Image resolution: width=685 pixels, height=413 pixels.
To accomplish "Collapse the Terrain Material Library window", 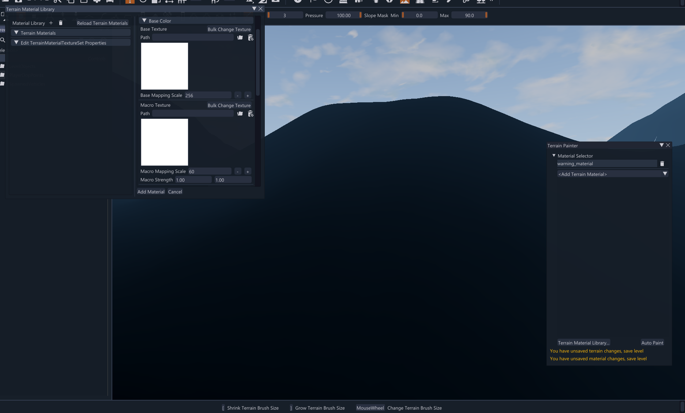I will click(254, 9).
